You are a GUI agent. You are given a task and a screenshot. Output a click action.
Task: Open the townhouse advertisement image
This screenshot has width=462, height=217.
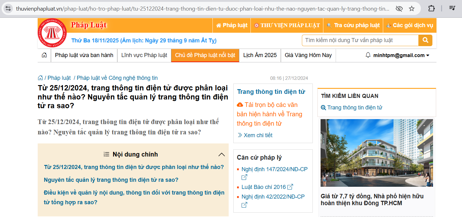[x=377, y=153]
